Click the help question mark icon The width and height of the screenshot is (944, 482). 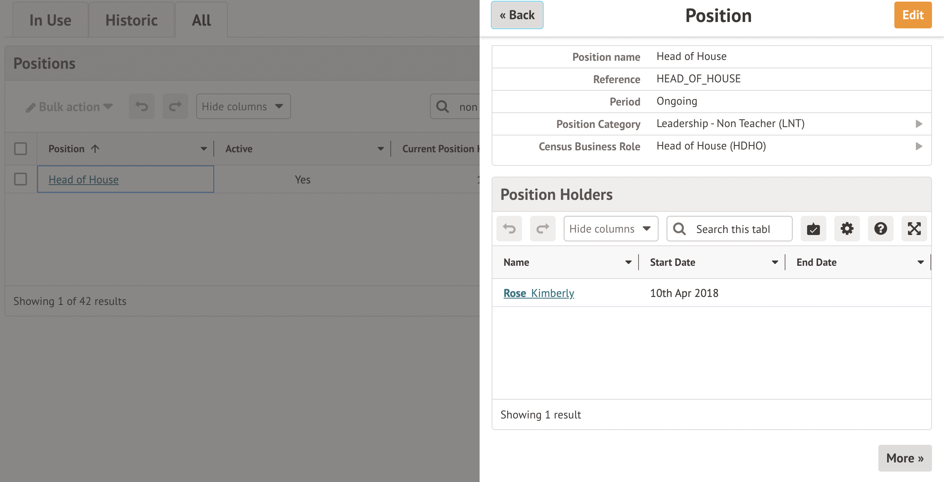(x=880, y=229)
